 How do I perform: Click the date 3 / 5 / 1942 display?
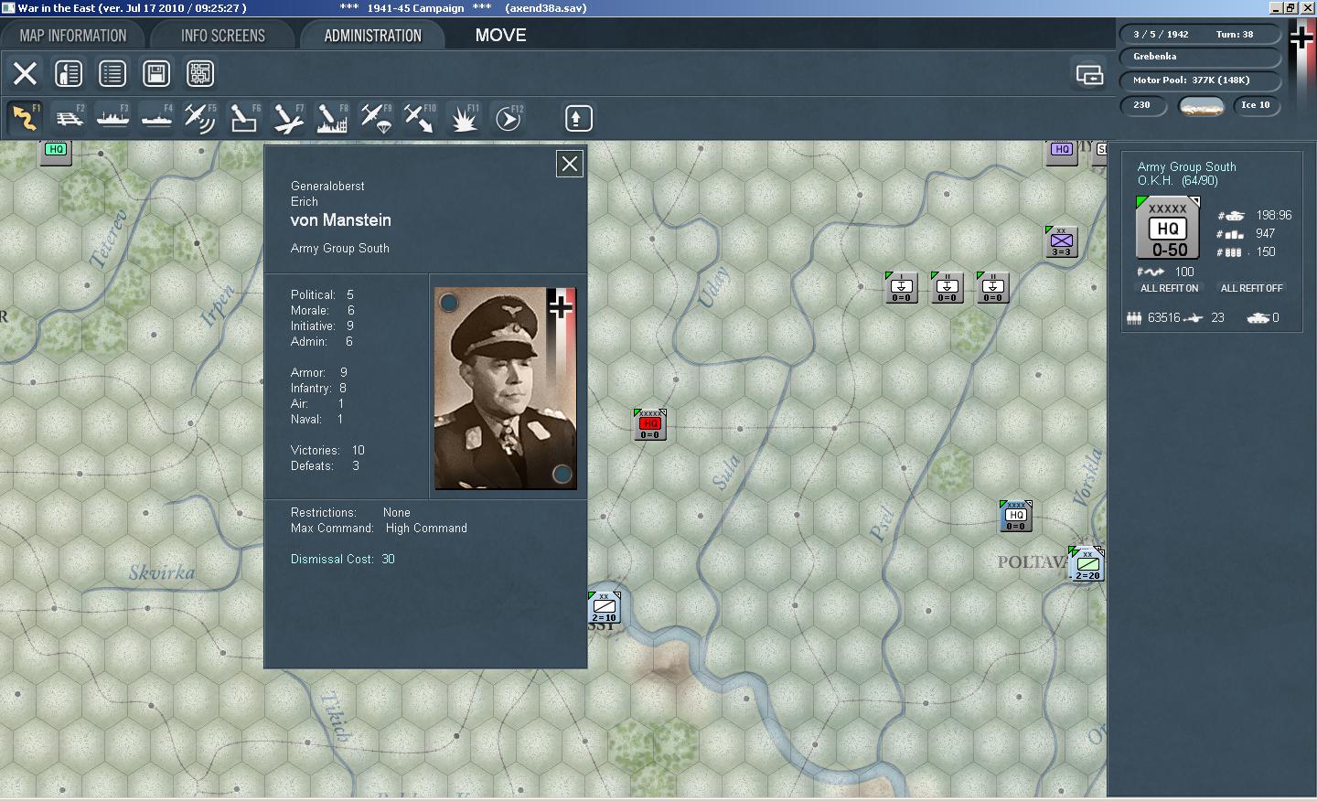point(1161,34)
